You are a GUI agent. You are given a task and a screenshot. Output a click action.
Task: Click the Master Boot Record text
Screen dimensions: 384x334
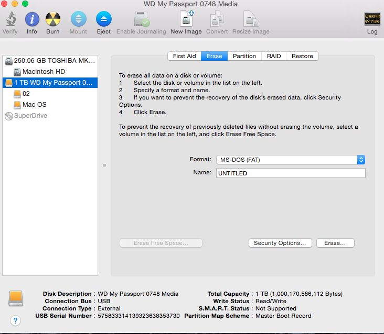283,316
